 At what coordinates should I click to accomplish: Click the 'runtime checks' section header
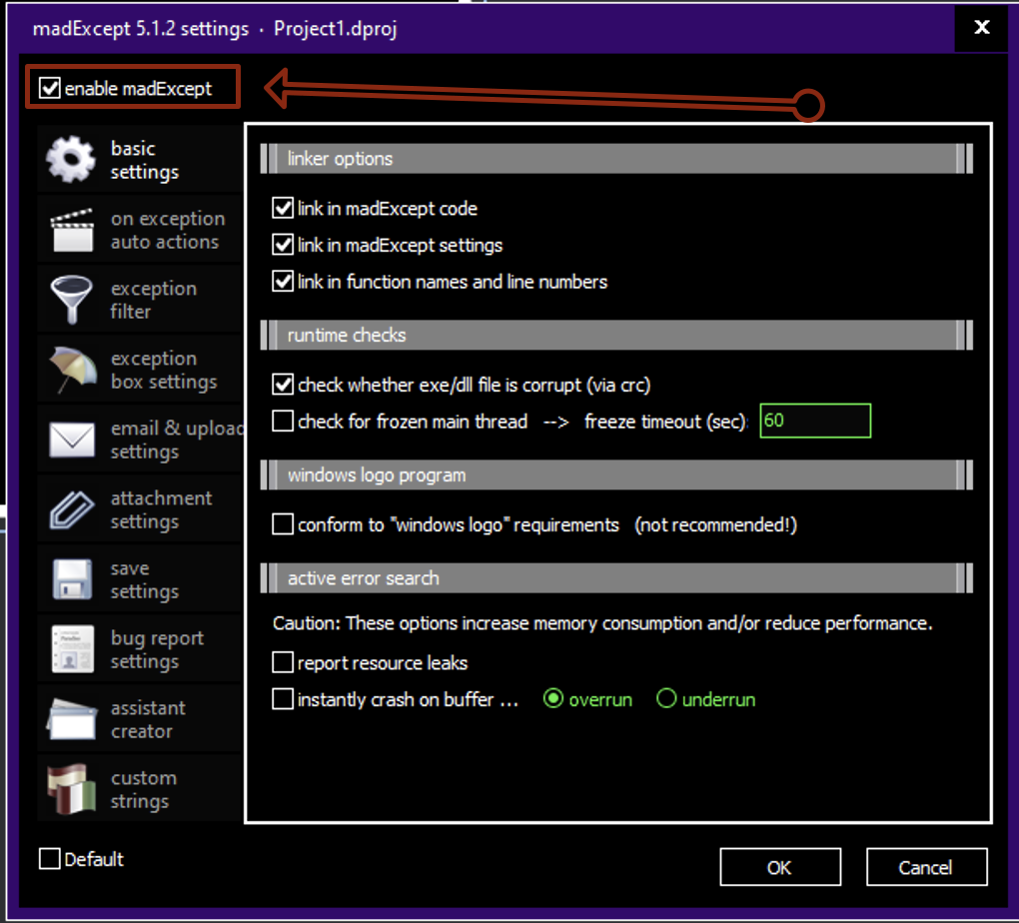click(x=616, y=335)
